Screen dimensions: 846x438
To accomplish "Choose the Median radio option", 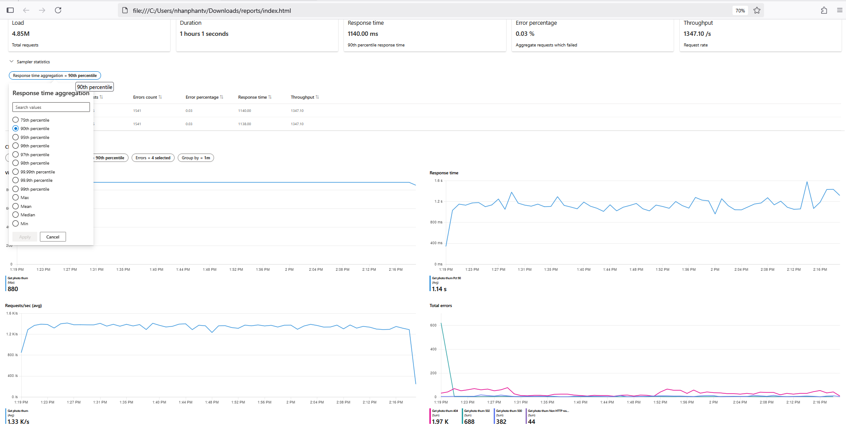I will click(x=16, y=215).
